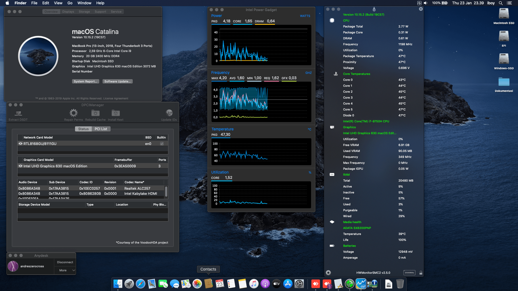The height and width of the screenshot is (291, 518).
Task: Click the Graphics card icon in HWMonitorSMC2
Action: pyautogui.click(x=332, y=127)
